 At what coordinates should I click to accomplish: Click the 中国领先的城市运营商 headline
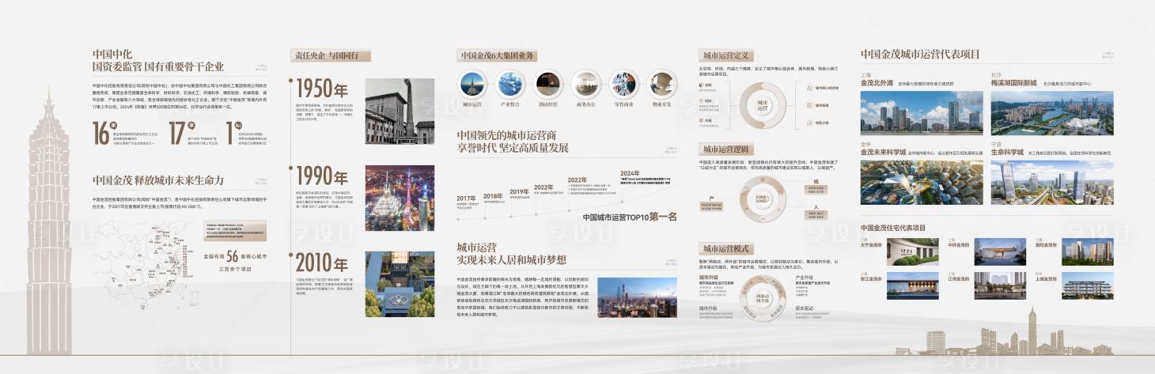[x=506, y=135]
